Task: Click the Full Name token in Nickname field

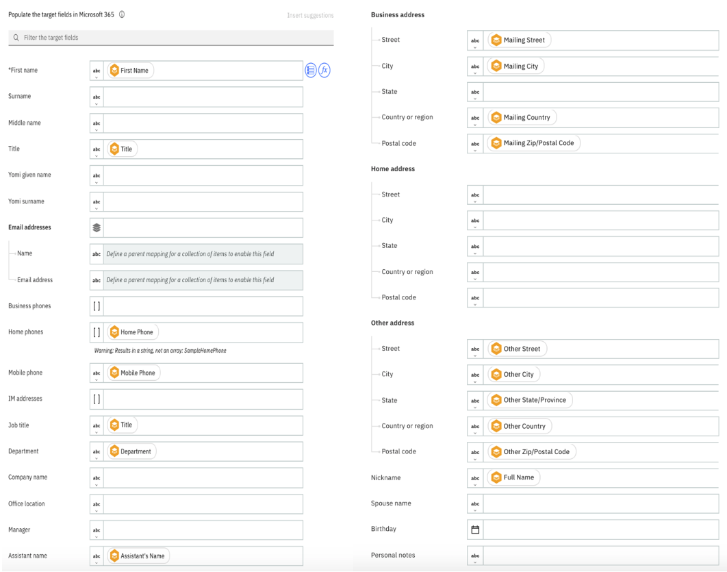Action: (x=513, y=477)
